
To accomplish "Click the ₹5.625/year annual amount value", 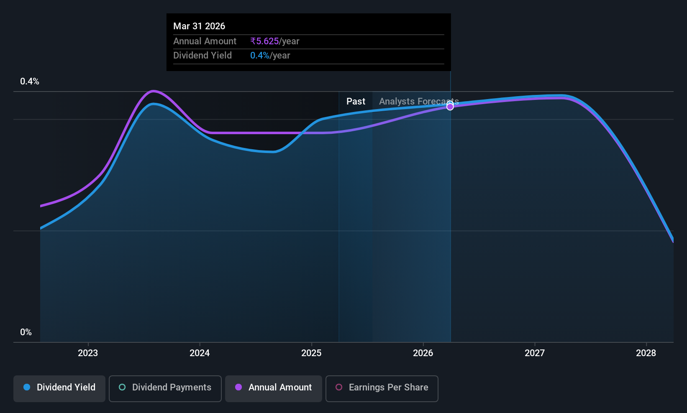I will click(275, 41).
